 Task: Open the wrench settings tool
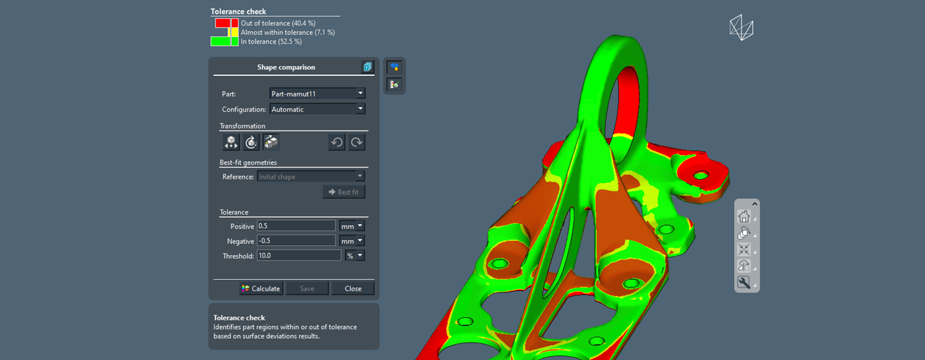(743, 283)
